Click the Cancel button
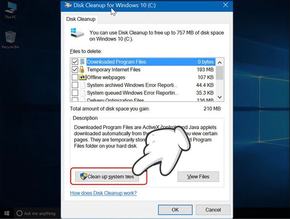The height and width of the screenshot is (219, 290). pyautogui.click(x=213, y=210)
